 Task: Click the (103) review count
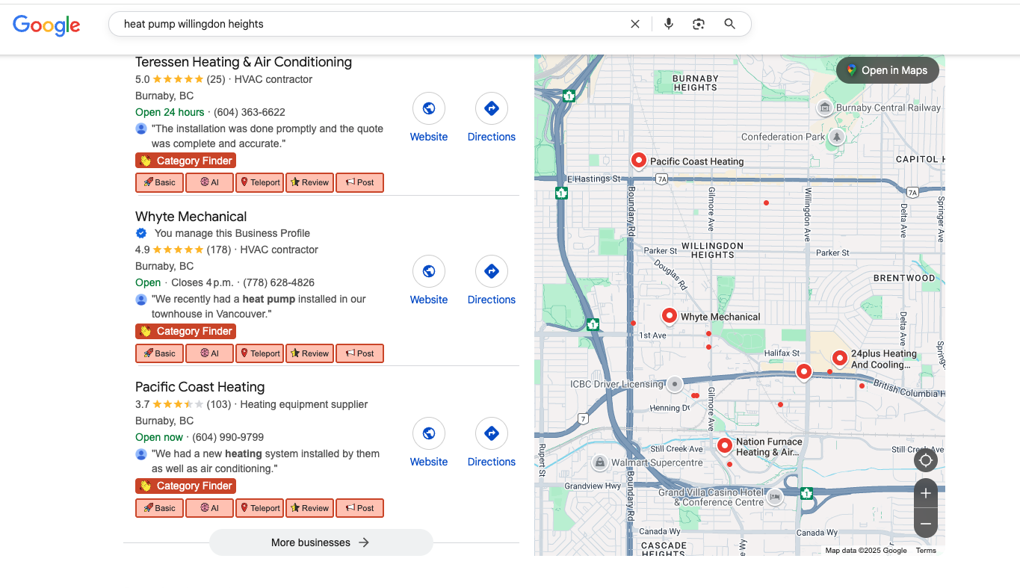tap(219, 404)
